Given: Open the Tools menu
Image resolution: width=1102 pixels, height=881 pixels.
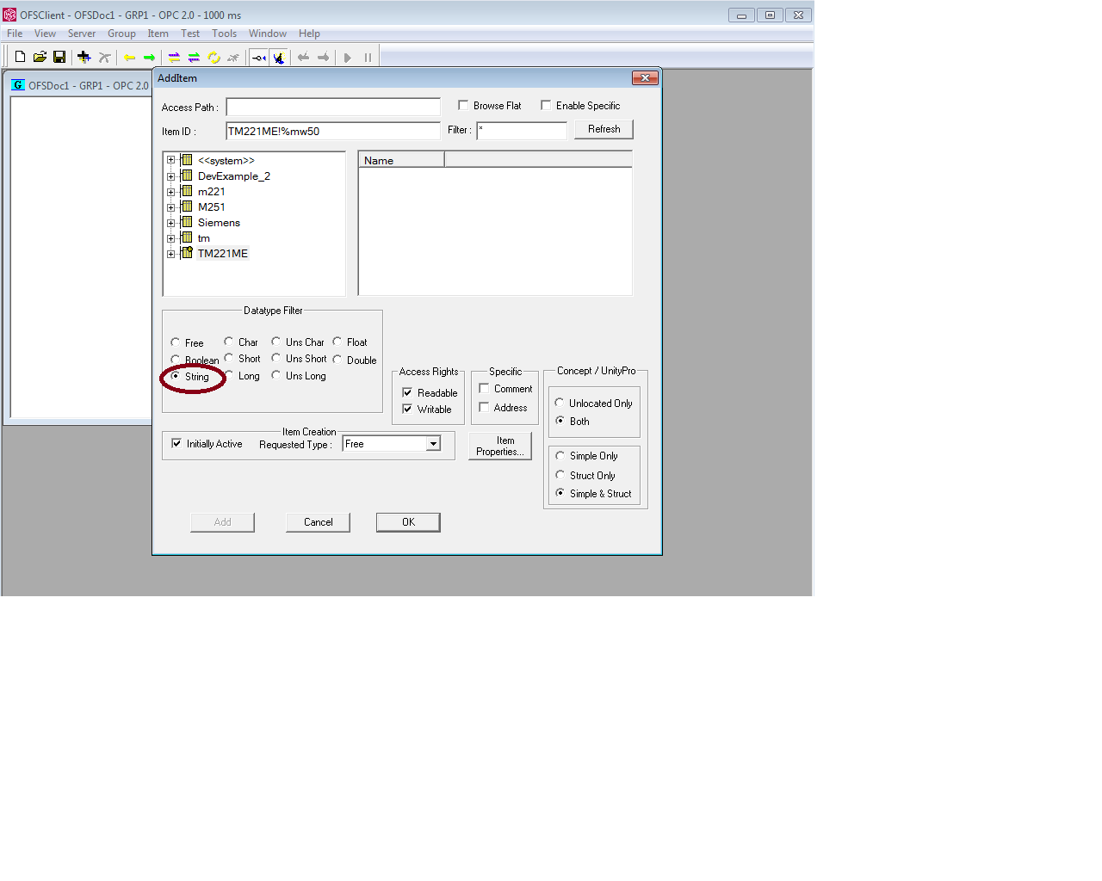Looking at the screenshot, I should (224, 34).
